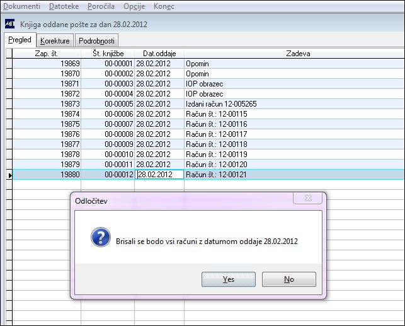Click the Zap. št. column header

47,54
